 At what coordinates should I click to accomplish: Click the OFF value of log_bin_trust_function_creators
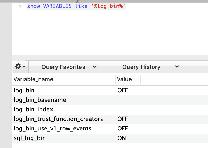[123, 119]
